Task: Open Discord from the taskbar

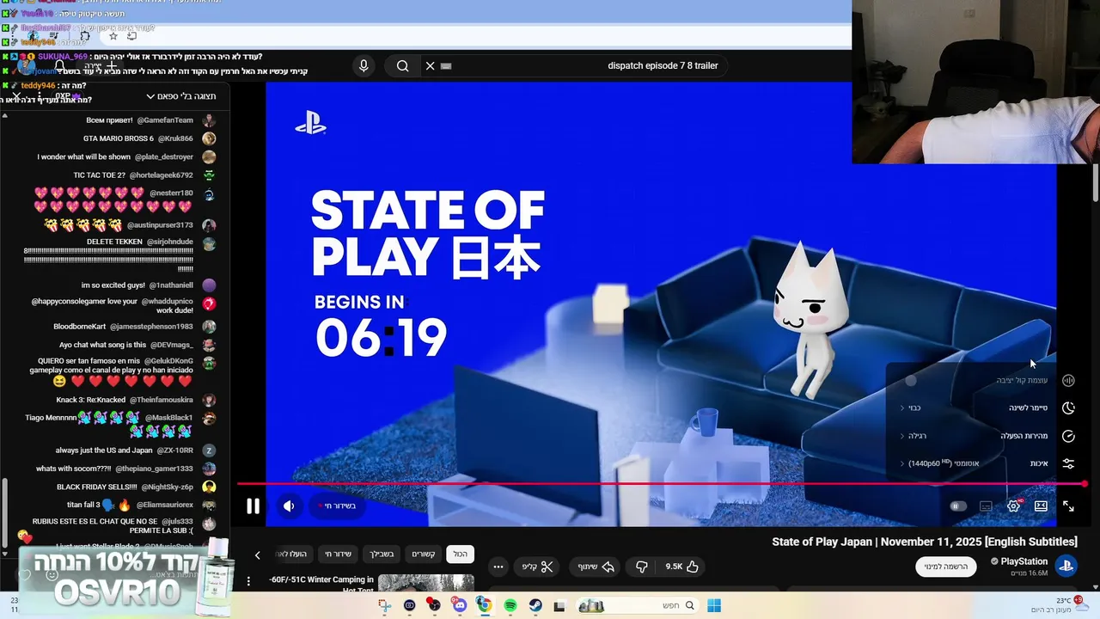Action: [x=459, y=606]
